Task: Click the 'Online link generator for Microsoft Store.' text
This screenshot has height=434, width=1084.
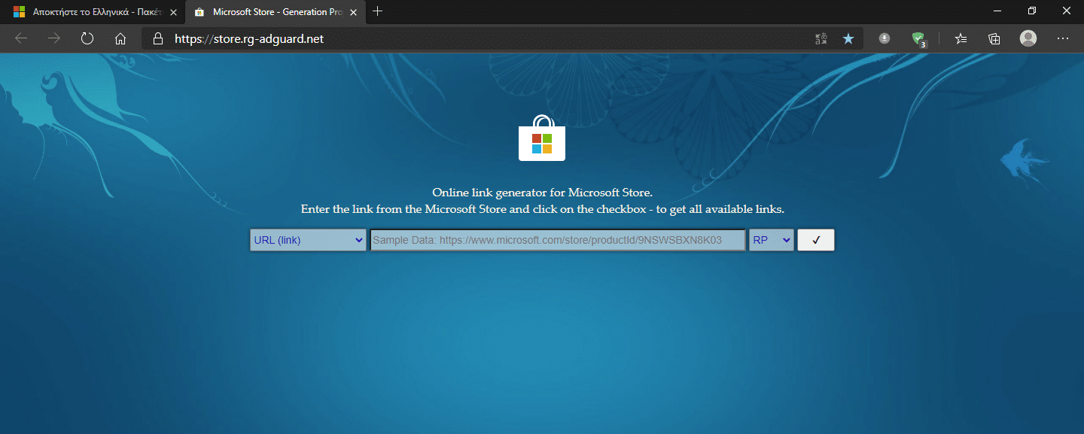Action: pyautogui.click(x=542, y=193)
